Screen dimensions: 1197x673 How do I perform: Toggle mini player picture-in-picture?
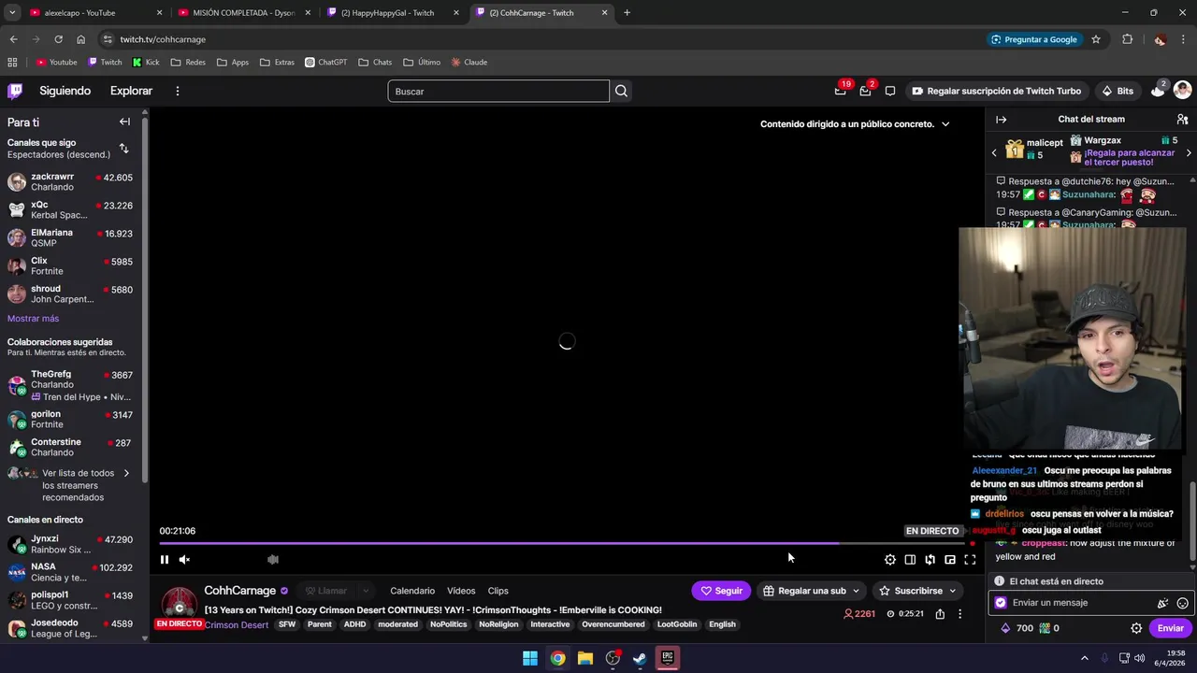coord(950,560)
